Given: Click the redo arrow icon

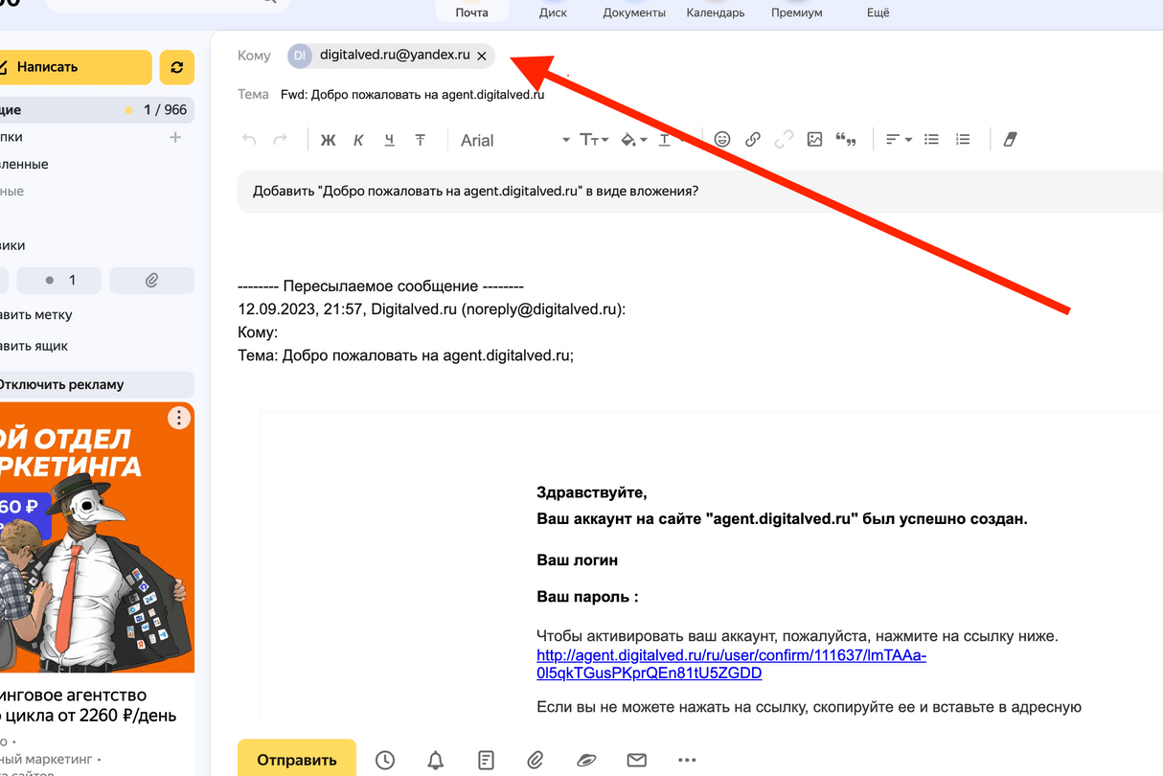Looking at the screenshot, I should [280, 140].
